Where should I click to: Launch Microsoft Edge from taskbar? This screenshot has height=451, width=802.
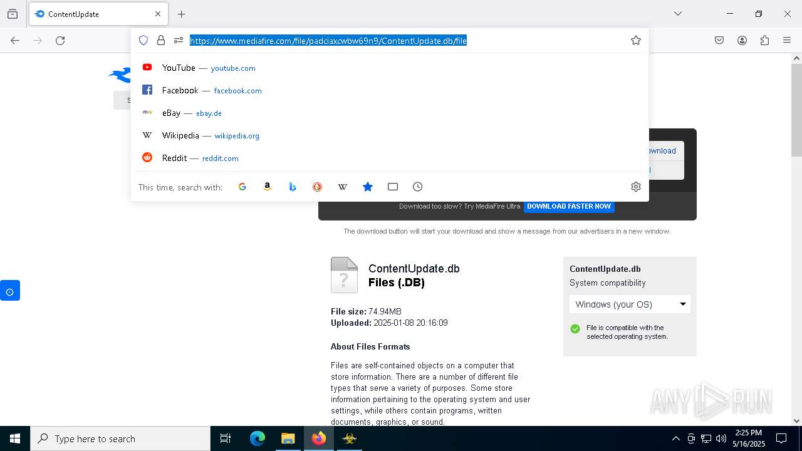coord(258,438)
